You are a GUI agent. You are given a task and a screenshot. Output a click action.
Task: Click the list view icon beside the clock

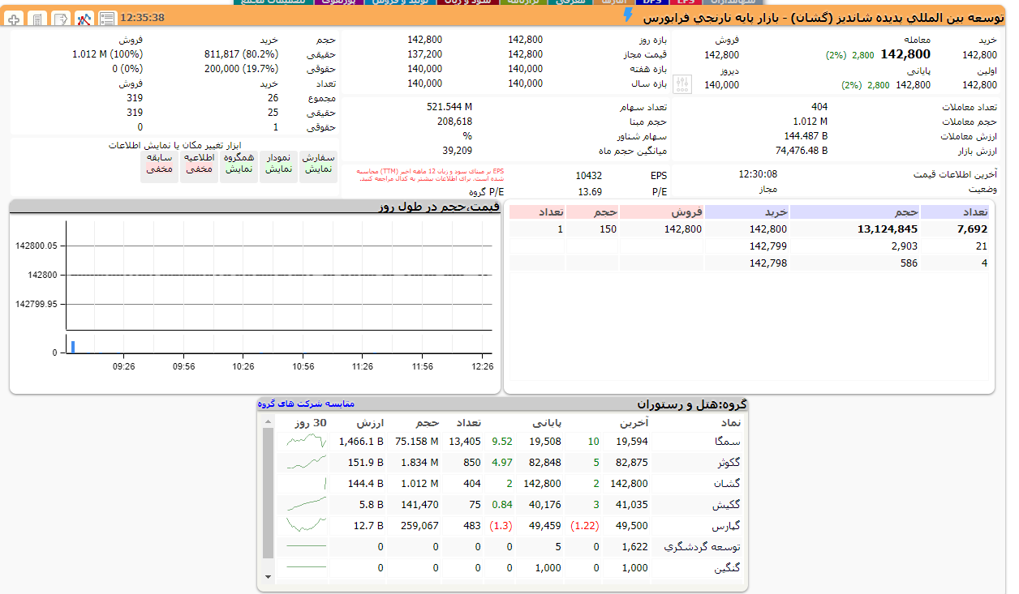pos(106,18)
